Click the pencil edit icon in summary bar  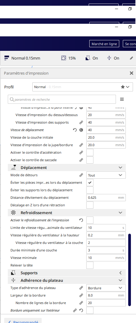pyautogui.click(x=132, y=58)
